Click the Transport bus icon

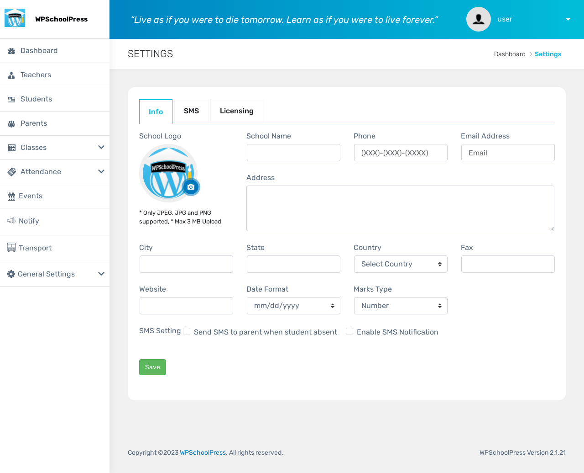point(11,247)
